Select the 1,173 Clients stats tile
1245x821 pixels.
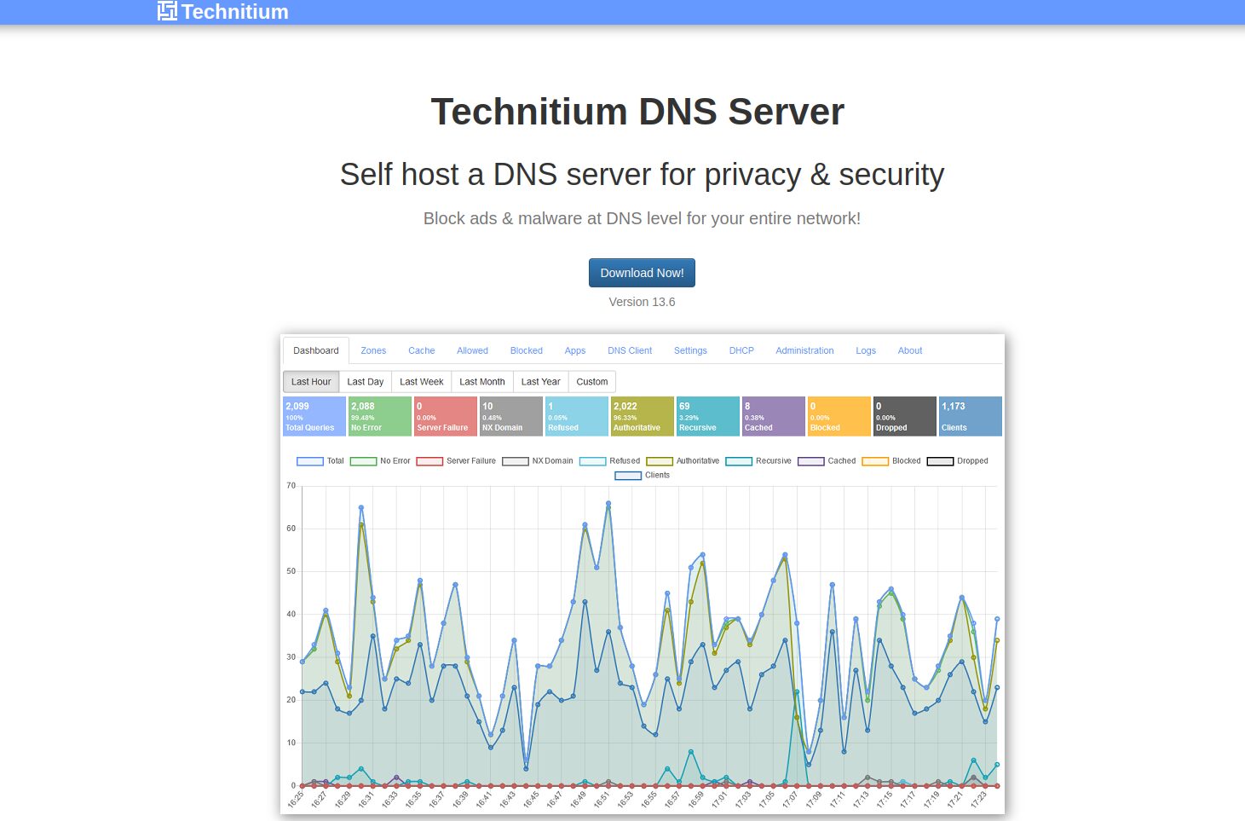click(x=970, y=416)
